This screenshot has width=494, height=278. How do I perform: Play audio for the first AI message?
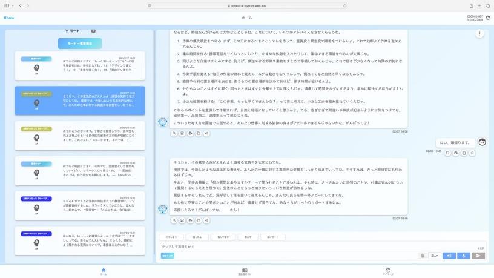[206, 133]
